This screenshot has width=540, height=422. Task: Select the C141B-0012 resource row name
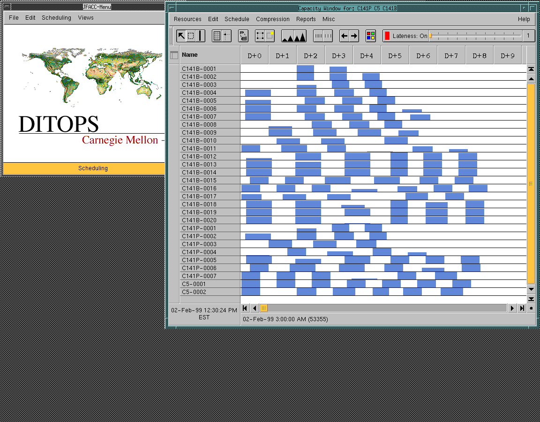pyautogui.click(x=199, y=157)
